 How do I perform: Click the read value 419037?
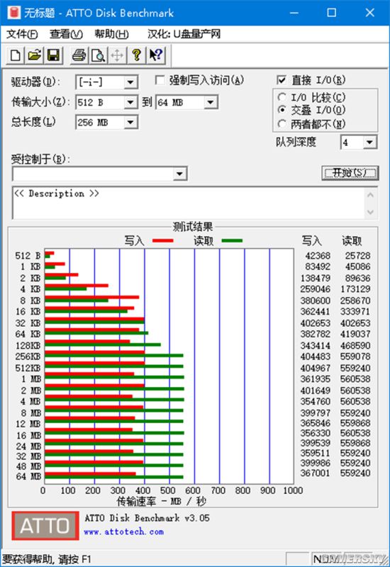(355, 334)
